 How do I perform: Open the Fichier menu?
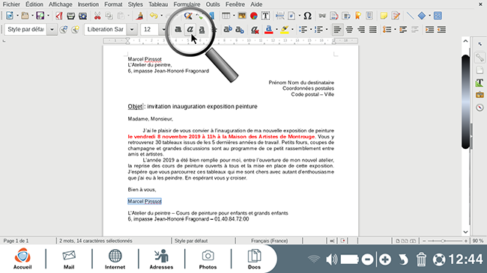pos(11,4)
